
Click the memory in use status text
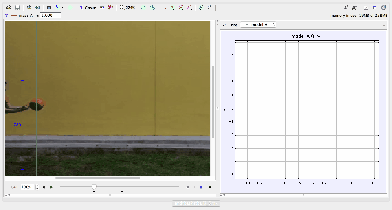[x=358, y=15]
